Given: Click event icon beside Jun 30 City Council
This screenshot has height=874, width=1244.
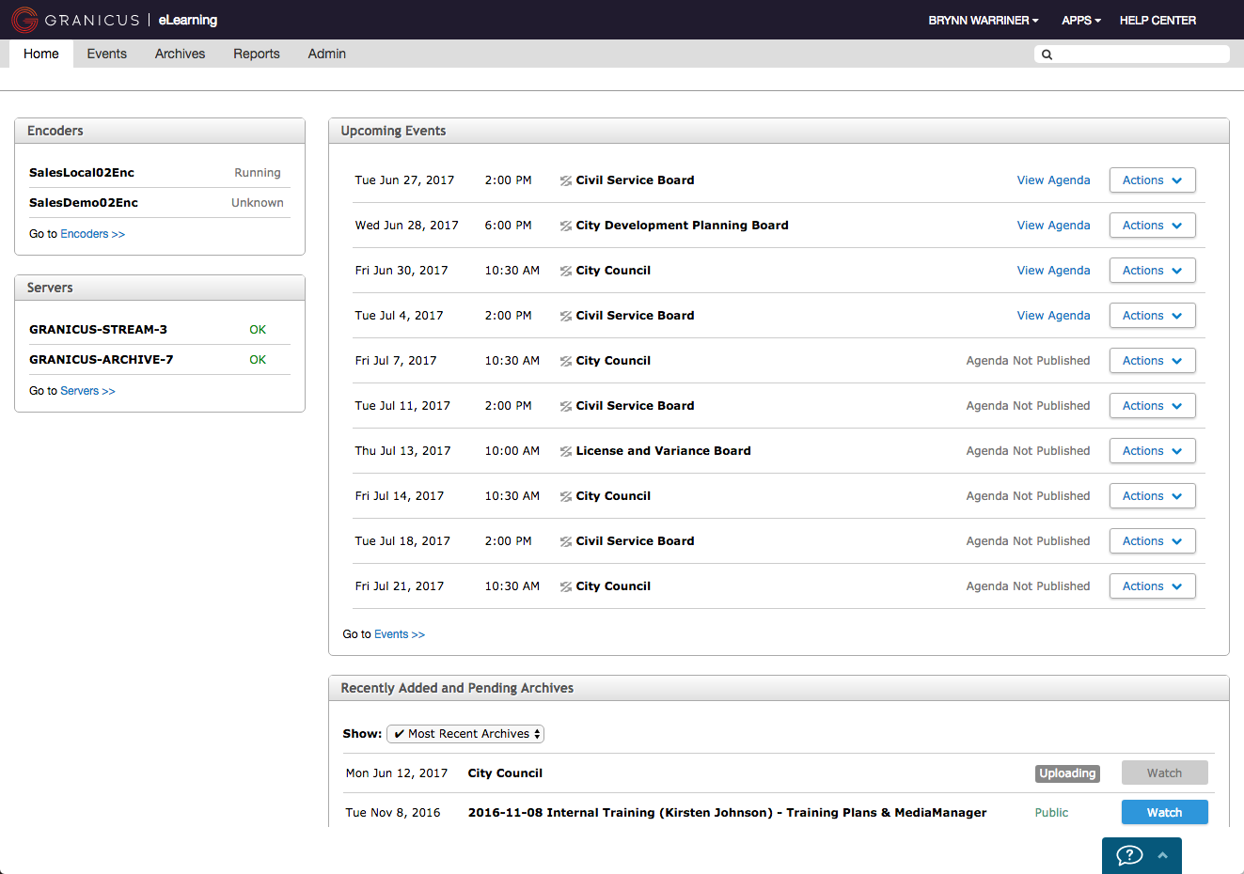Looking at the screenshot, I should (566, 271).
